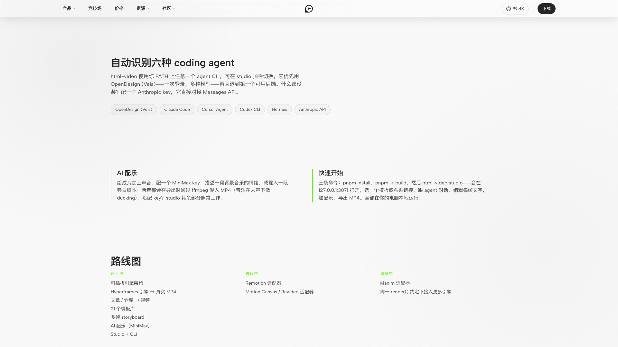The image size is (618, 347).
Task: Click the green 进行中 status label
Action: click(x=252, y=274)
